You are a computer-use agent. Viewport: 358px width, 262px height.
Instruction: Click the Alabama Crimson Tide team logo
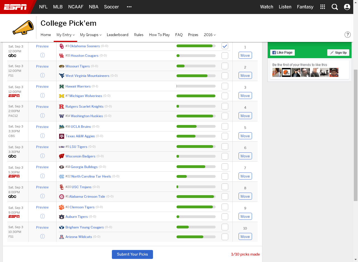62,197
